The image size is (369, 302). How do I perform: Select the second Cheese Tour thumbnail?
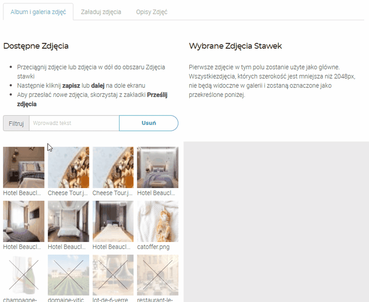113,168
